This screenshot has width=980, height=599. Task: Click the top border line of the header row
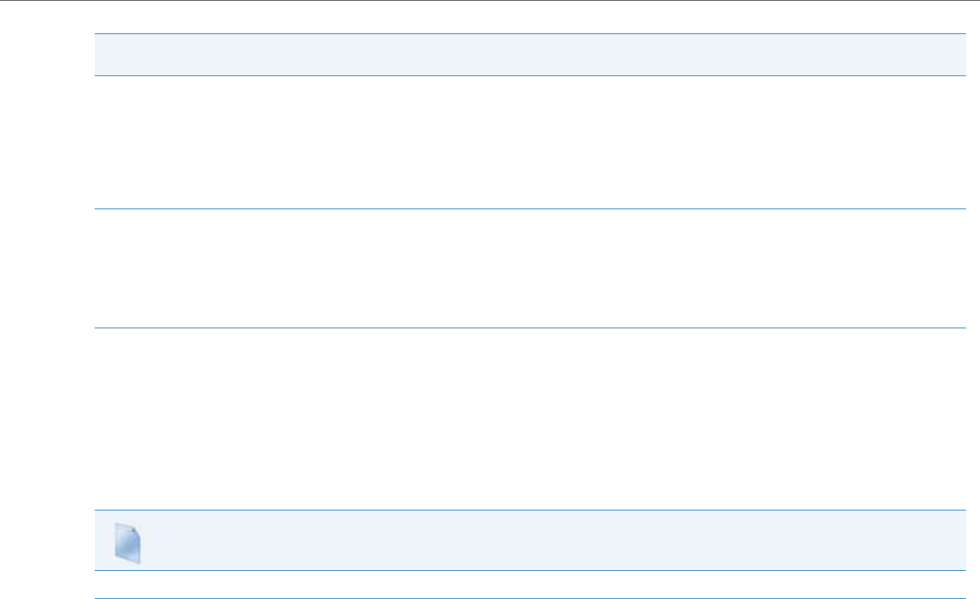coord(524,34)
